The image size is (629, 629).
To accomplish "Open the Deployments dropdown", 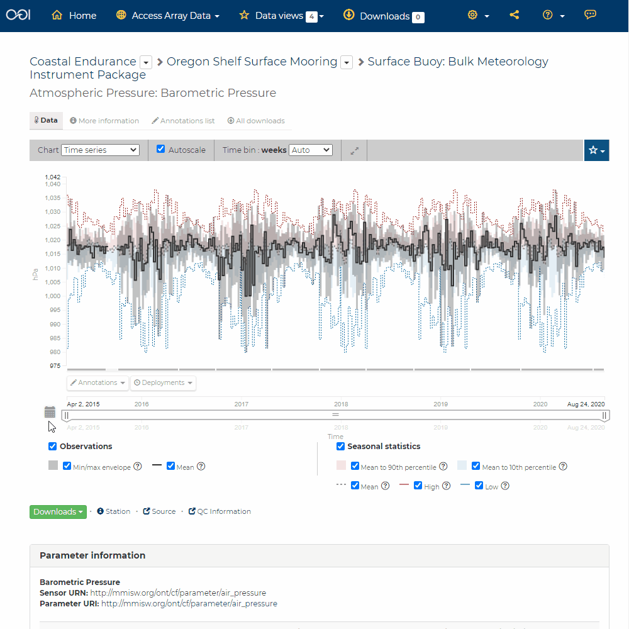I will [x=163, y=382].
